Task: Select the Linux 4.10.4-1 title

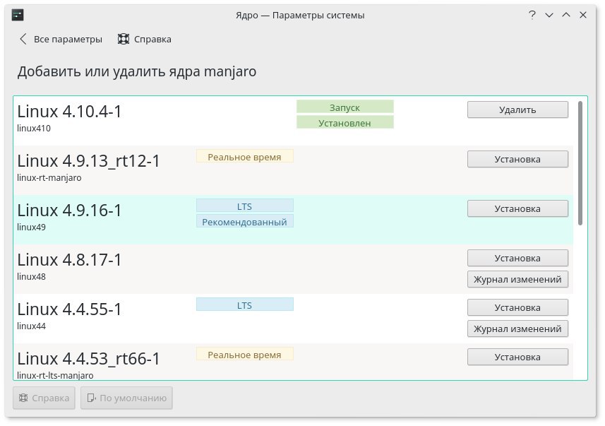Action: pyautogui.click(x=69, y=112)
